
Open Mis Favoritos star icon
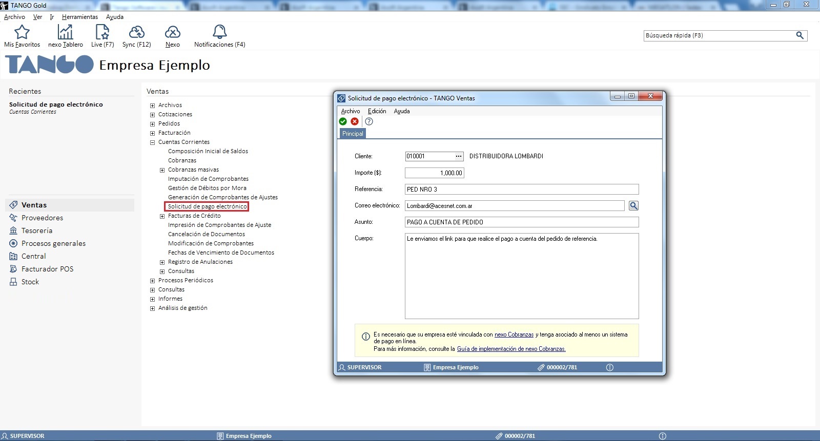click(x=22, y=33)
